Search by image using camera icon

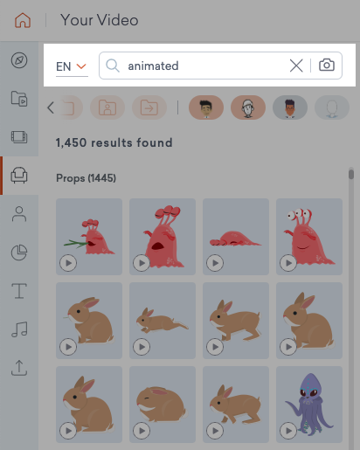tap(327, 66)
